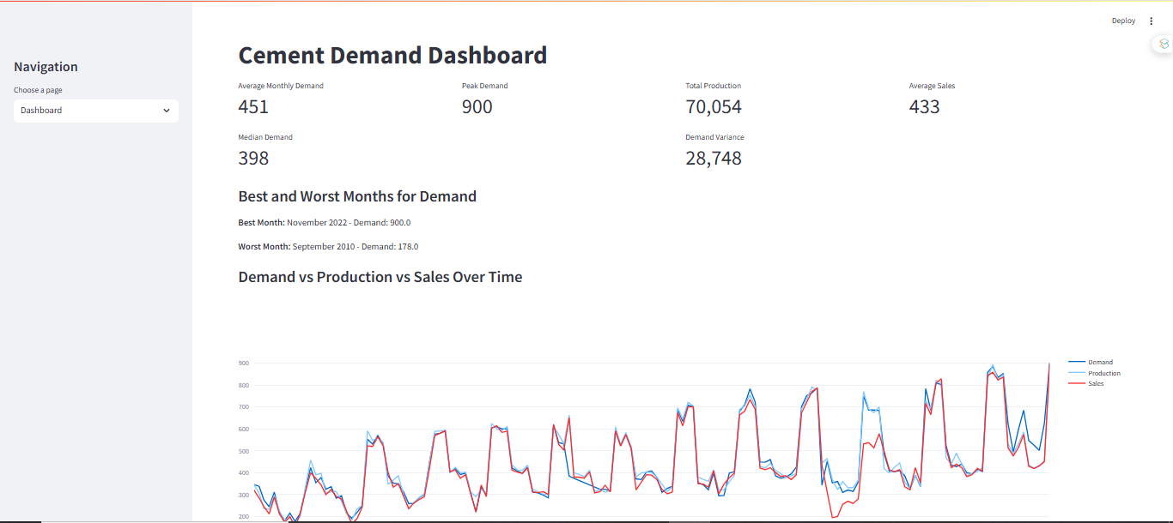Click the Median Demand value 398
The image size is (1173, 523).
pos(253,158)
